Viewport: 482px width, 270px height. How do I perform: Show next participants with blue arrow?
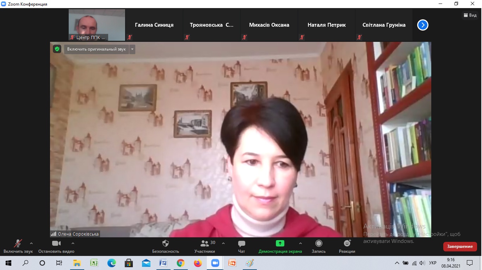coord(423,25)
